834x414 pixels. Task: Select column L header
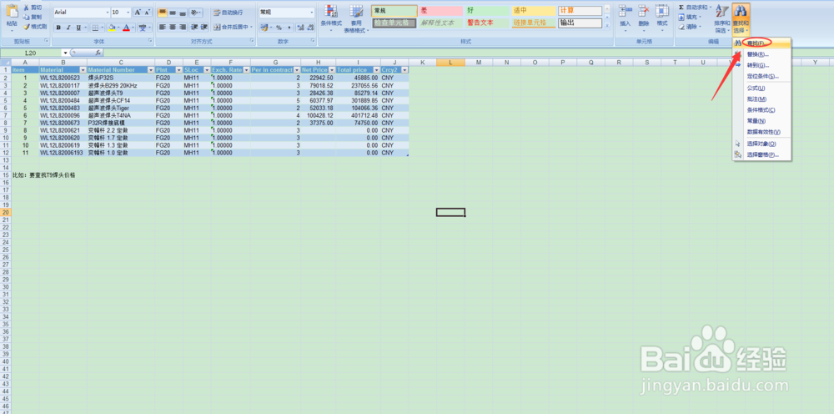click(450, 63)
